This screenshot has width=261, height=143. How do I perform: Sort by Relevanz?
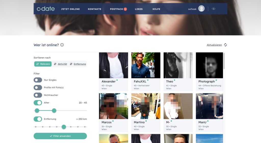pos(43,64)
